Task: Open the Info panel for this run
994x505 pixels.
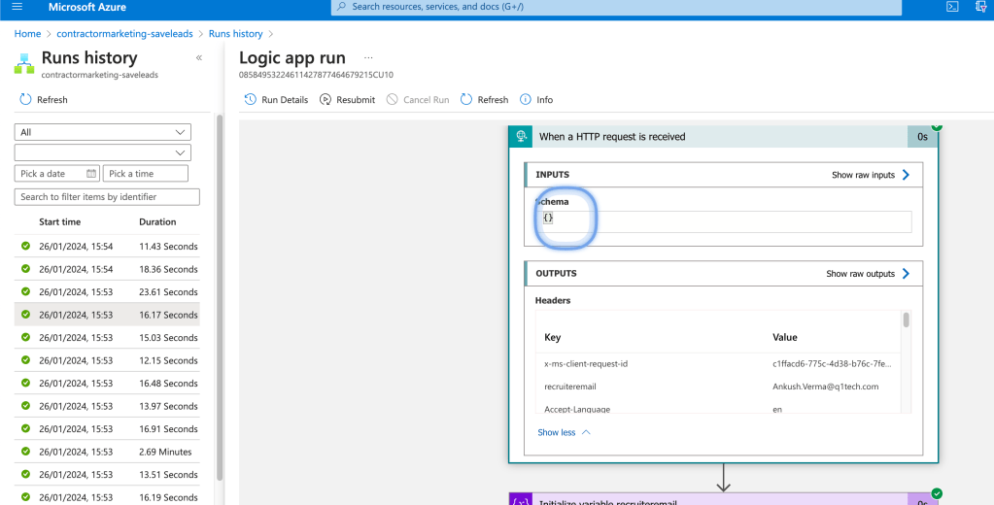Action: [536, 99]
